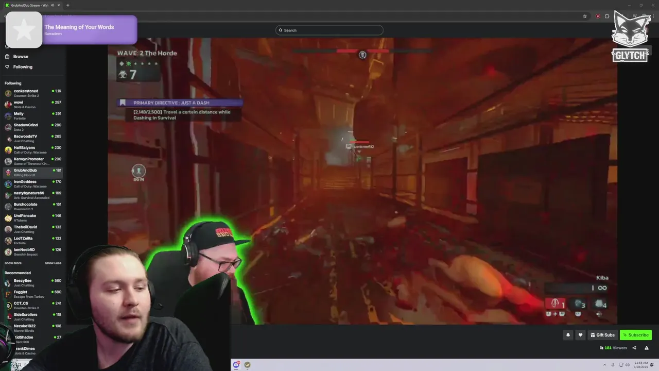Open nastybynature69 Ark channel

33,195
